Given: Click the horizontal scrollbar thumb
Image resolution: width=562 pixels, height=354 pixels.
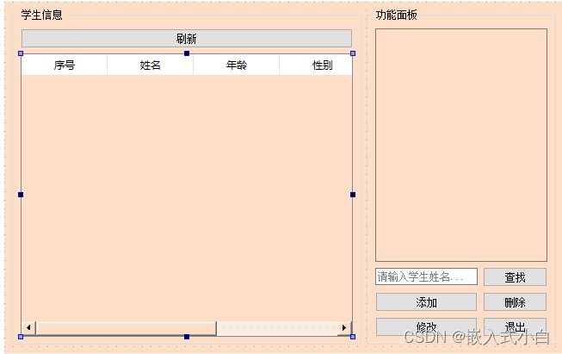Looking at the screenshot, I should [x=127, y=328].
